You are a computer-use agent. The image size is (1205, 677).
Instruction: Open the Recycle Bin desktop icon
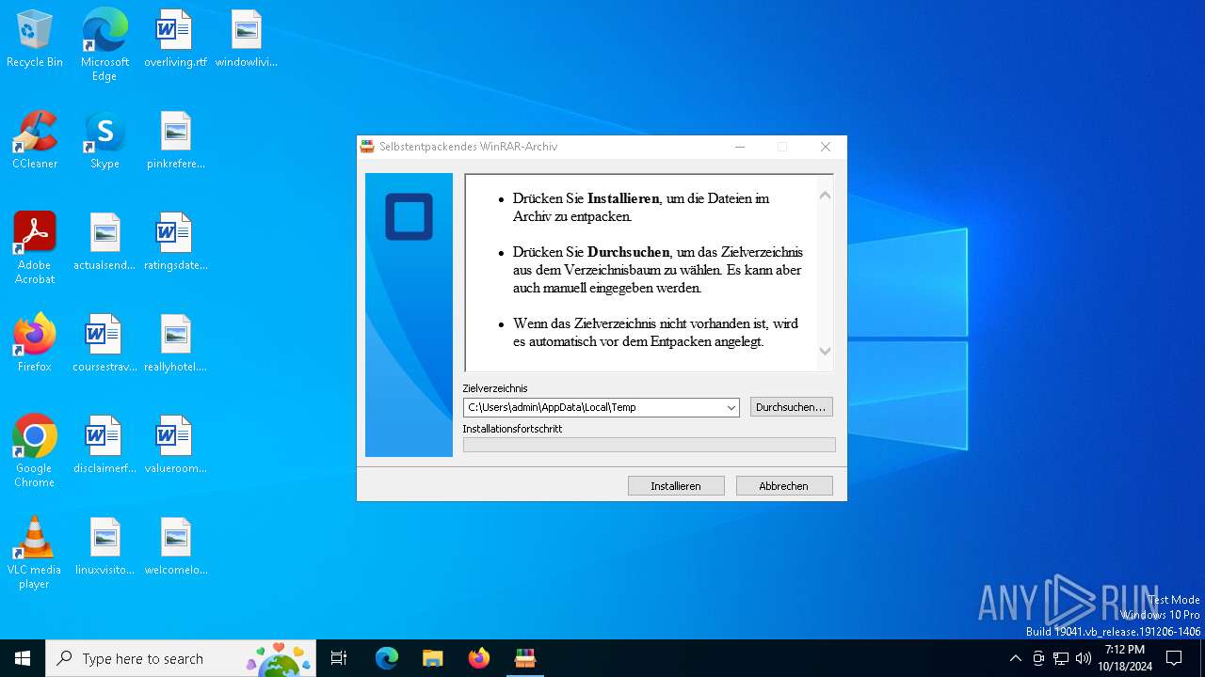pyautogui.click(x=35, y=40)
